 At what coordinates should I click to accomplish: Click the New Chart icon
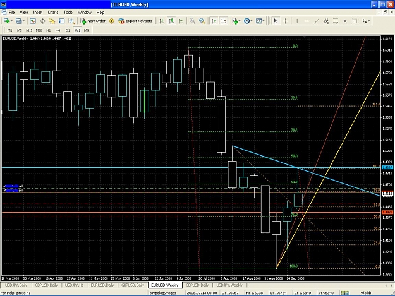pos(6,21)
